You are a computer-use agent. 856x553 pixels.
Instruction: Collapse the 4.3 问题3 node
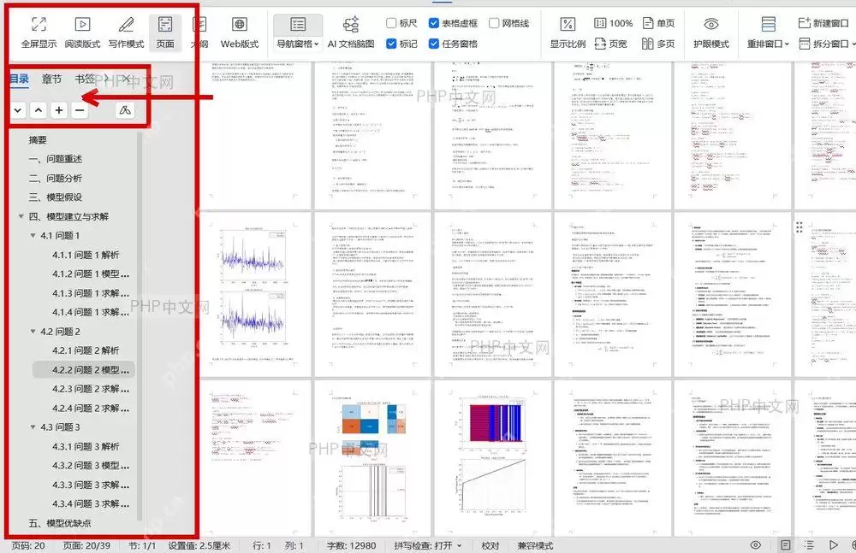pyautogui.click(x=33, y=427)
